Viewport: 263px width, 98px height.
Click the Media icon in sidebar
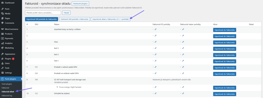[2, 14]
